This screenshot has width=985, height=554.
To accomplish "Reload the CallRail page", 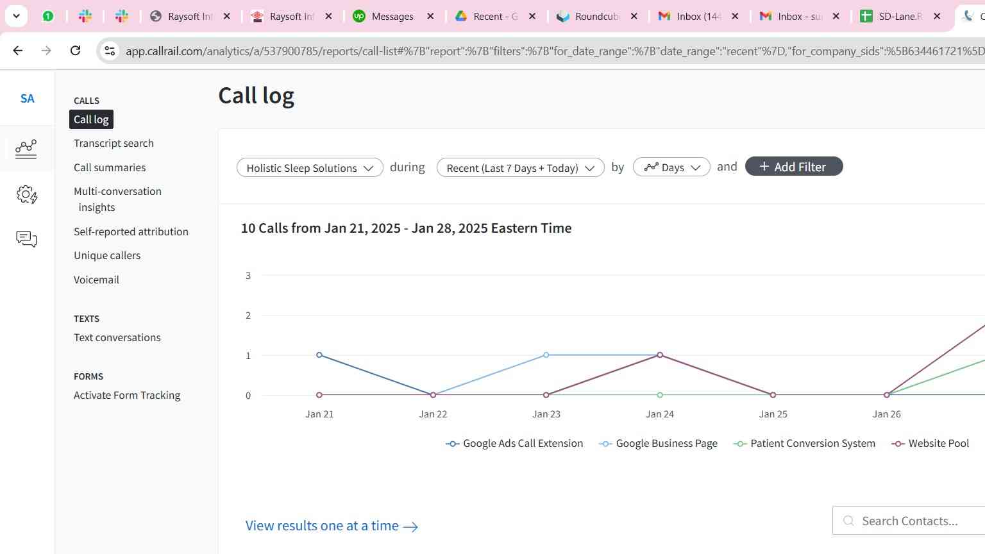I will [75, 50].
